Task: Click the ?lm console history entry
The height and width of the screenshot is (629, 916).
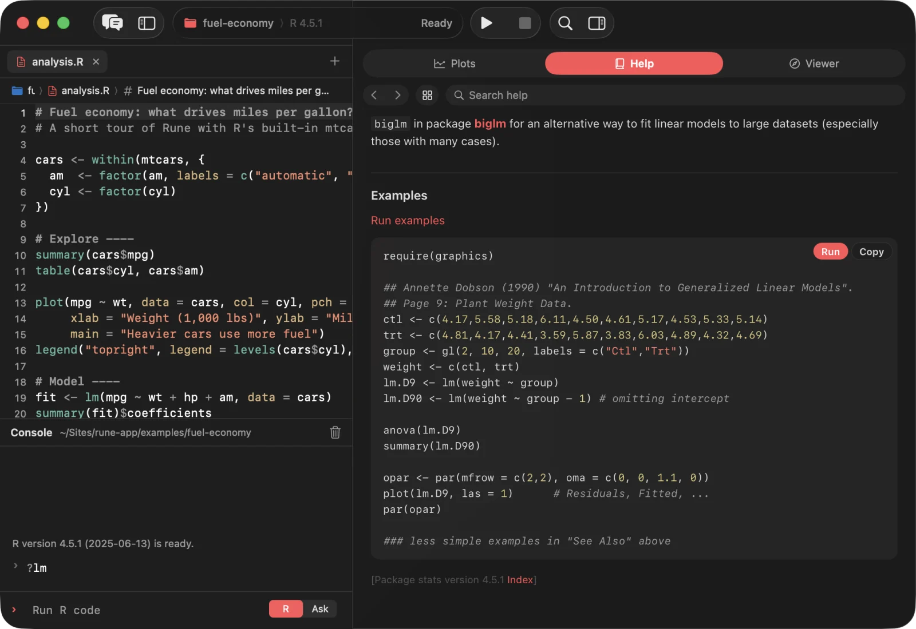Action: 37,568
